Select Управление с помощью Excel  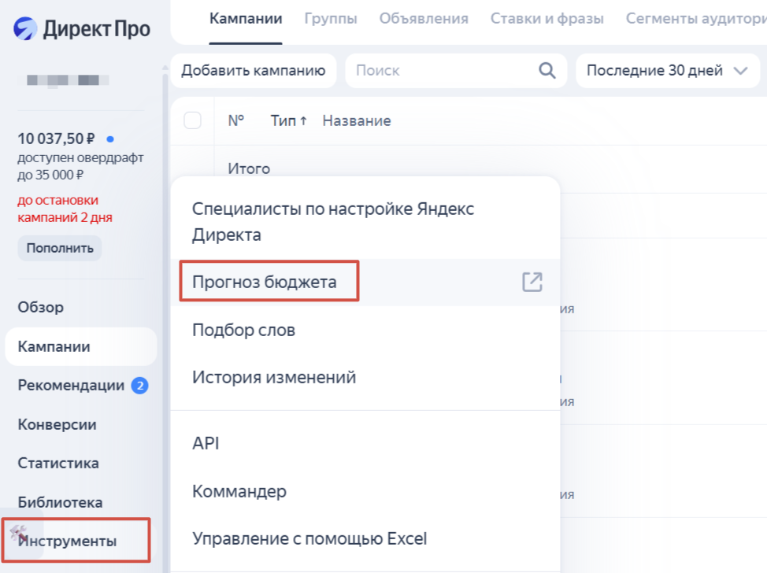309,539
